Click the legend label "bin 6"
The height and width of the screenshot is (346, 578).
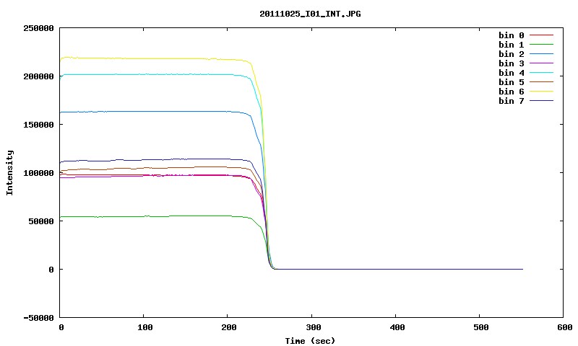click(511, 92)
